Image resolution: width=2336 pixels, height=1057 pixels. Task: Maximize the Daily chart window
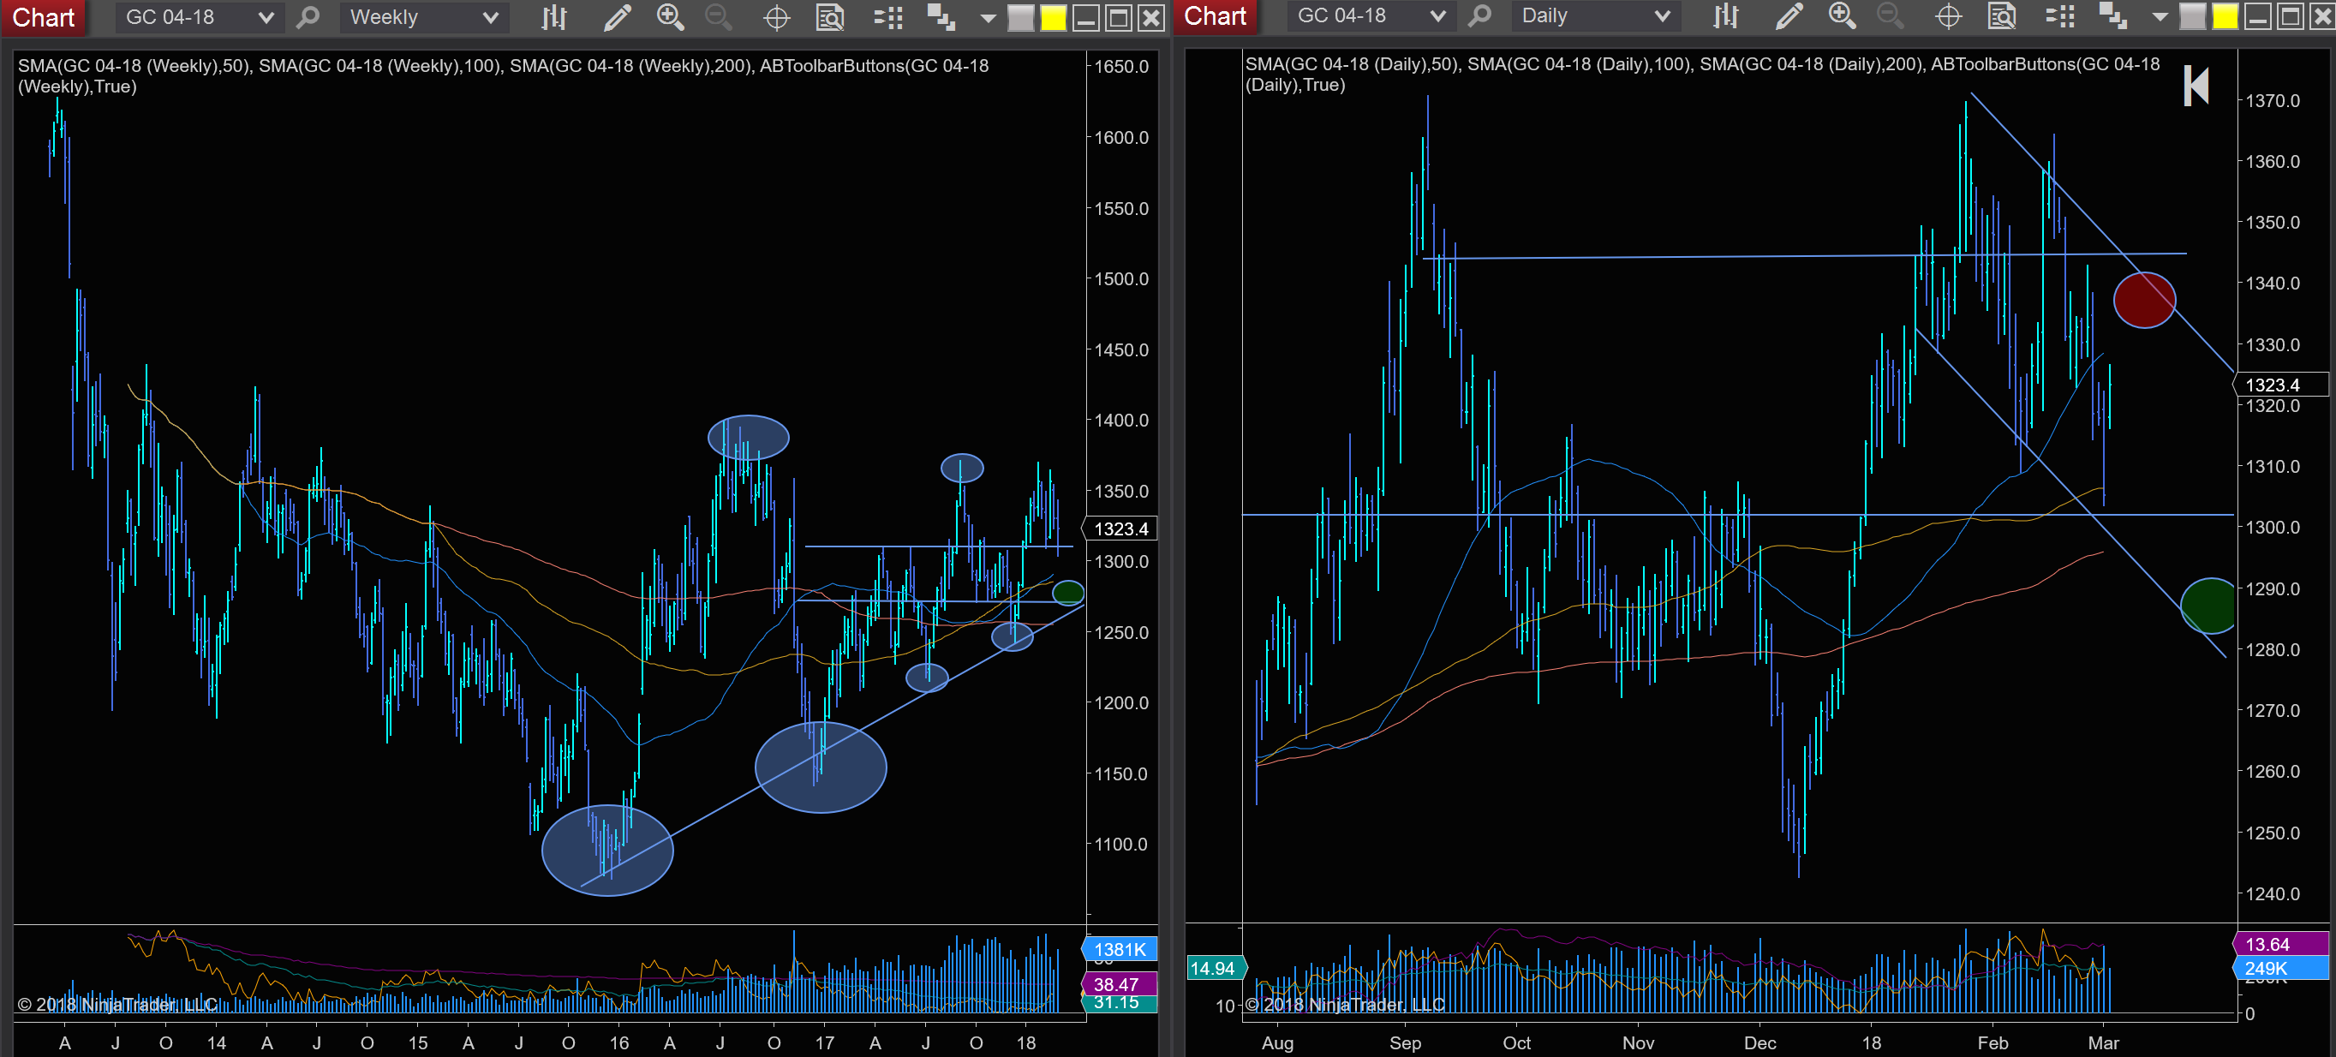pos(2290,16)
